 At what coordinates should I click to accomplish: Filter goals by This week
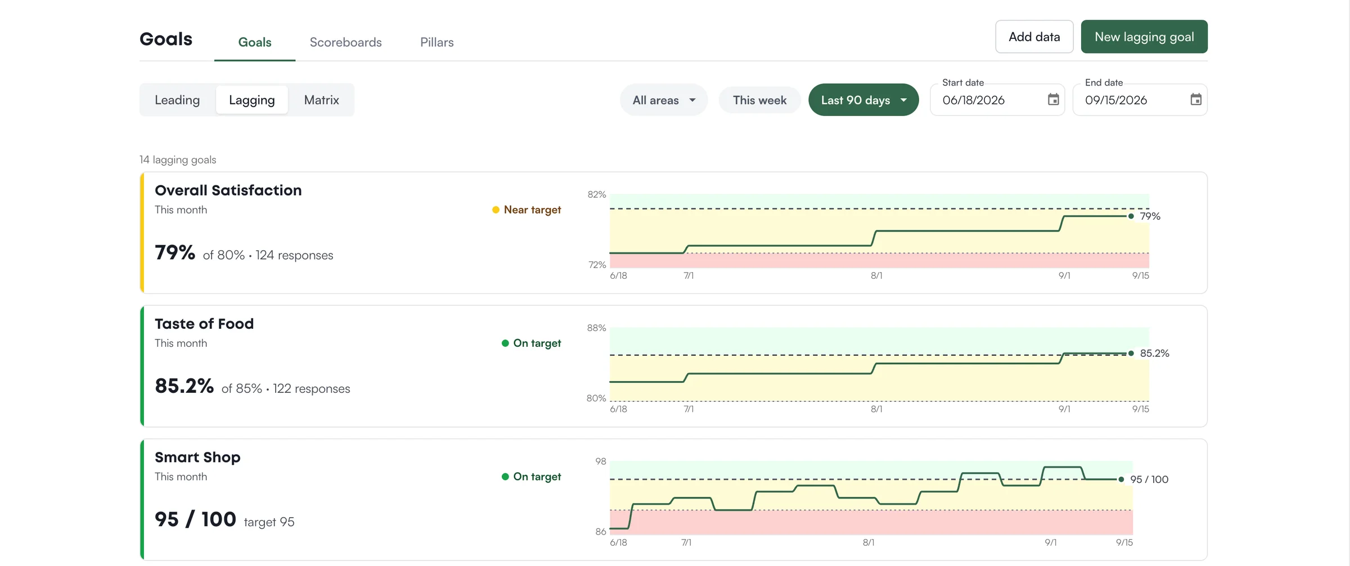pos(759,100)
